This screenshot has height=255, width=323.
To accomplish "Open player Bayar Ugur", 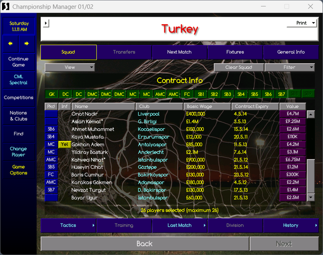I will pyautogui.click(x=84, y=198).
